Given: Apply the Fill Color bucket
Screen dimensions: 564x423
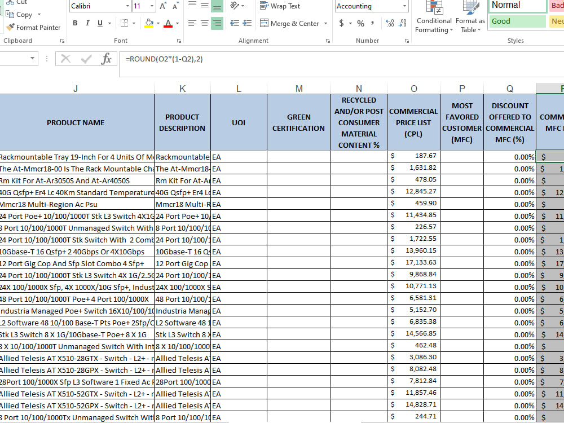Looking at the screenshot, I should 149,23.
